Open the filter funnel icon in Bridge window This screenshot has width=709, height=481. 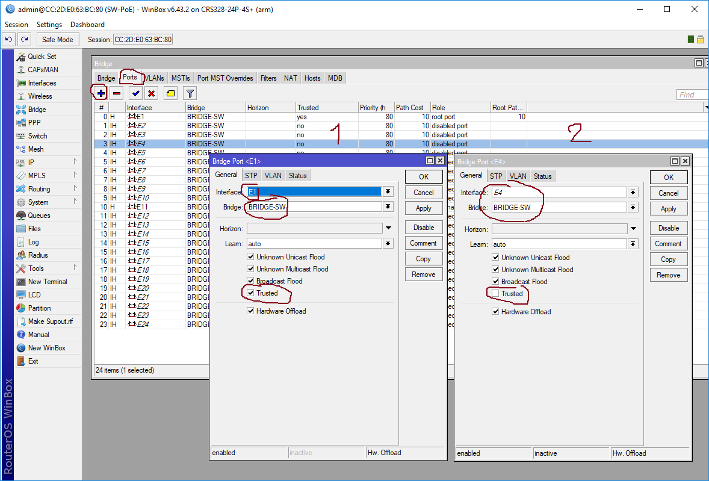[190, 93]
